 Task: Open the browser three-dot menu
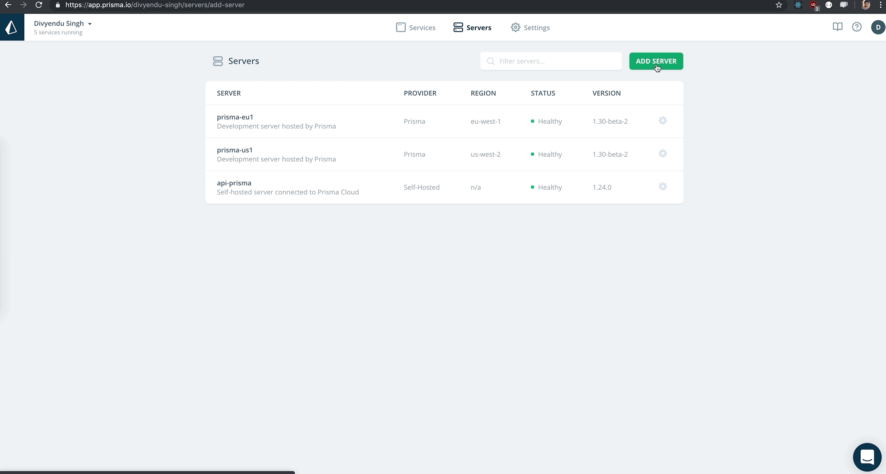point(880,5)
